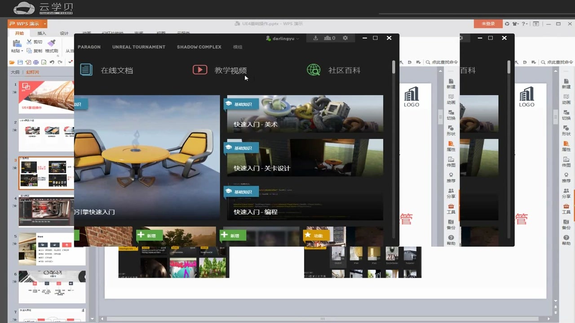Switch to the 开始 ribbon tab
The height and width of the screenshot is (323, 575).
click(19, 33)
